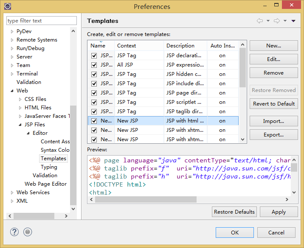
Task: Click the preview scroll right arrow
Action: (x=287, y=199)
